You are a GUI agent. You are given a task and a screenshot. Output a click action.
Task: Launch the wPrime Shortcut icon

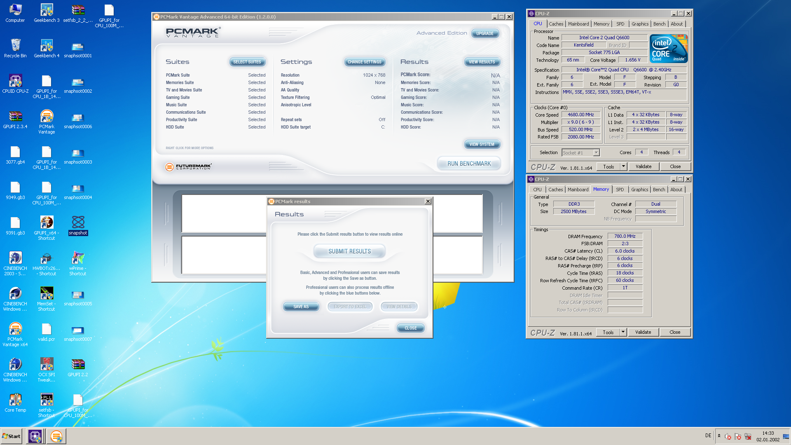78,264
